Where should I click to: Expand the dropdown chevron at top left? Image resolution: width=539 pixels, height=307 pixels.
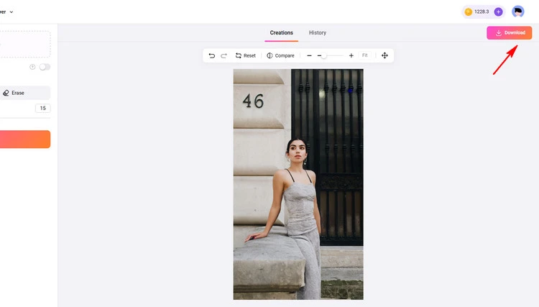tap(11, 12)
